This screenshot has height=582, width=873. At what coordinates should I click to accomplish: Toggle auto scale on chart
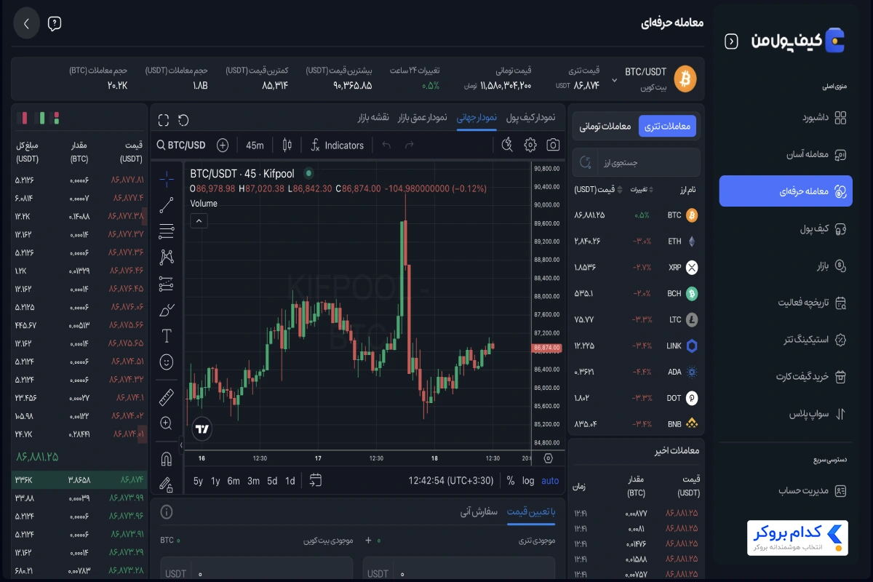551,481
